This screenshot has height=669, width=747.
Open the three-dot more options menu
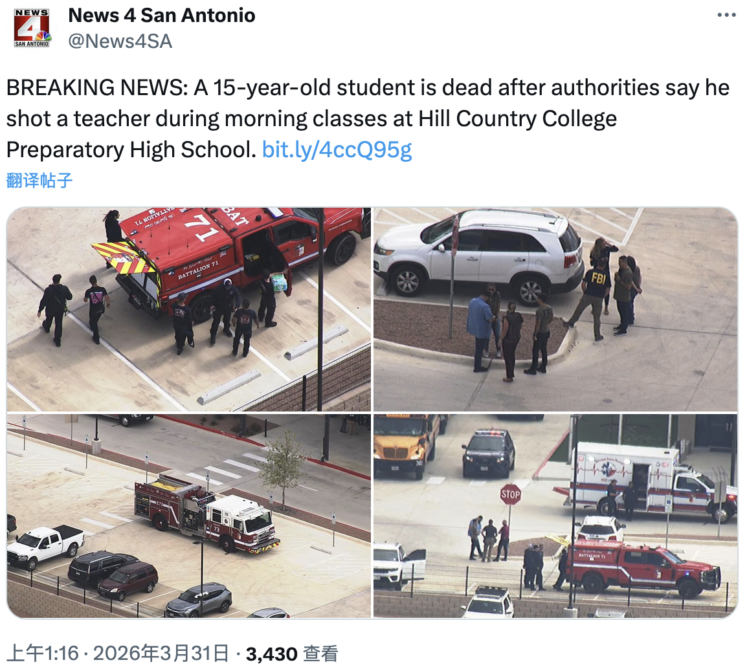pos(726,16)
